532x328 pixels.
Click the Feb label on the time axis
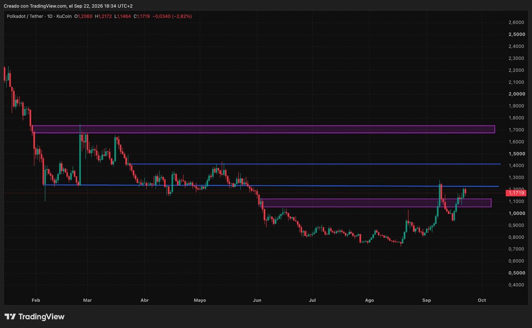36,301
